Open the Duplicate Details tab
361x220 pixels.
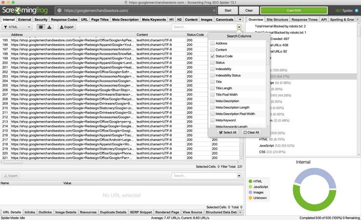point(113,212)
